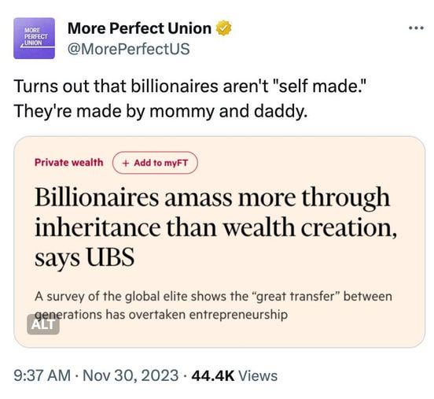Open the Billionaires amass more headline

point(216,227)
